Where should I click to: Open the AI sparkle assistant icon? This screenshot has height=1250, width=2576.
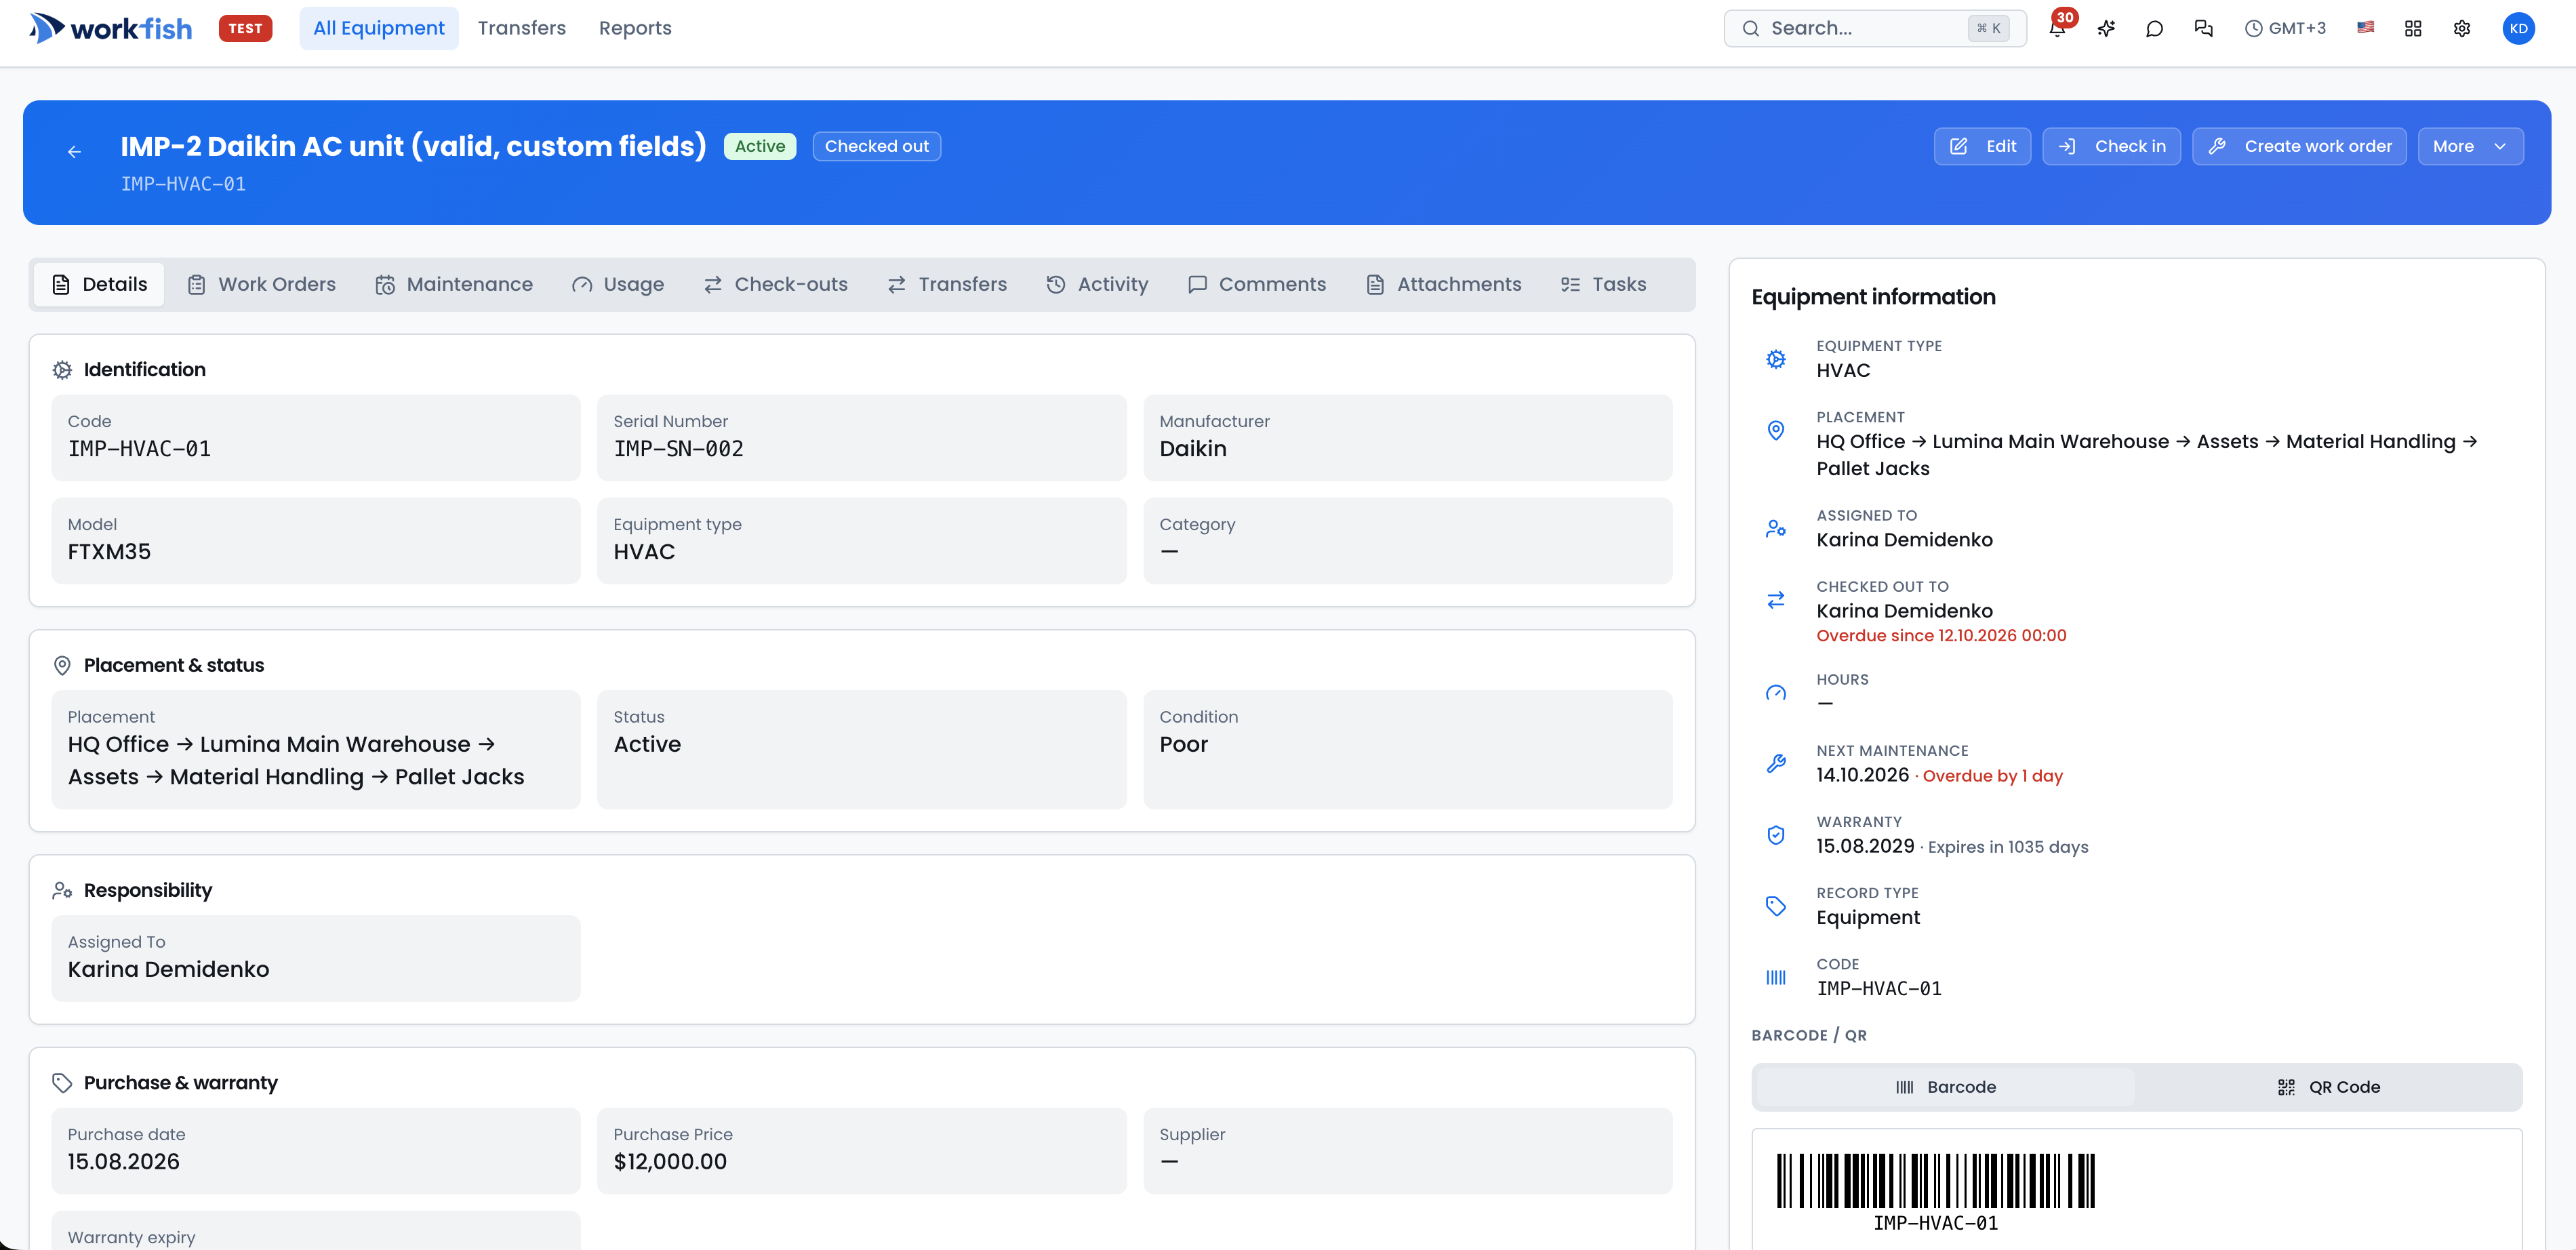coord(2106,28)
